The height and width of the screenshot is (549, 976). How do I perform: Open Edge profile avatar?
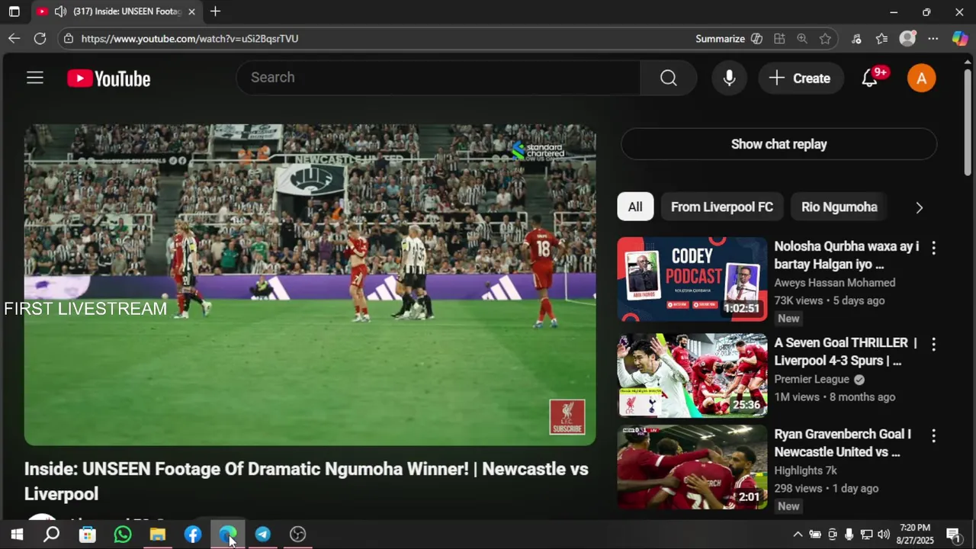(x=907, y=38)
